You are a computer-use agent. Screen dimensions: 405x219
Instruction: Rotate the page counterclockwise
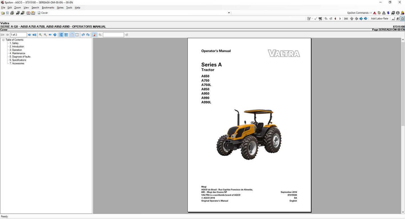83,35
